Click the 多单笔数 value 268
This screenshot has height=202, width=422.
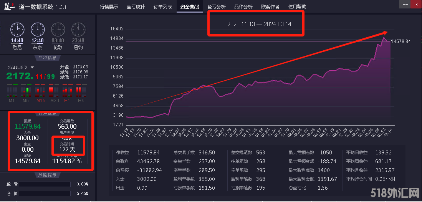pos(261,162)
